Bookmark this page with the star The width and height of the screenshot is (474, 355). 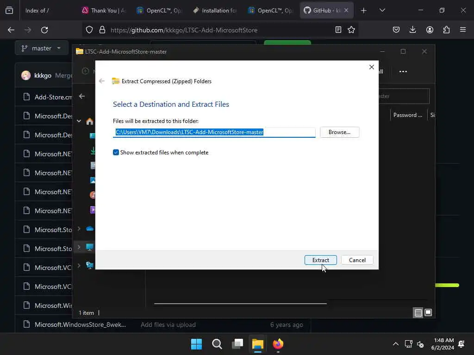point(351,30)
